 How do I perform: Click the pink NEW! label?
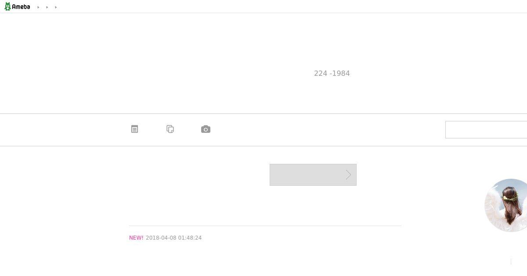coord(136,238)
